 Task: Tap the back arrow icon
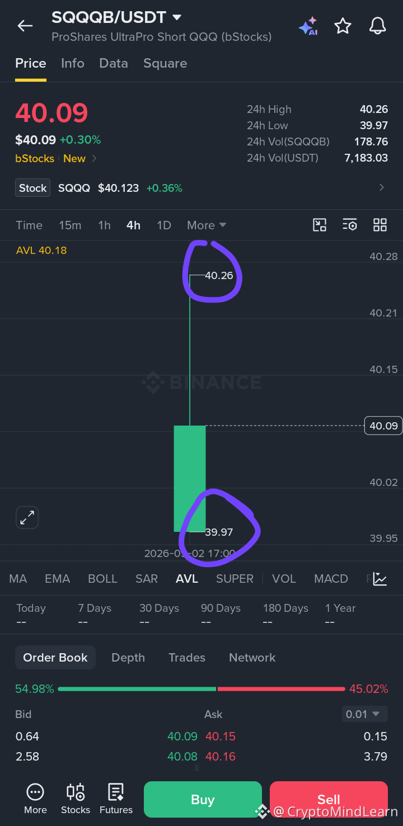click(x=25, y=26)
